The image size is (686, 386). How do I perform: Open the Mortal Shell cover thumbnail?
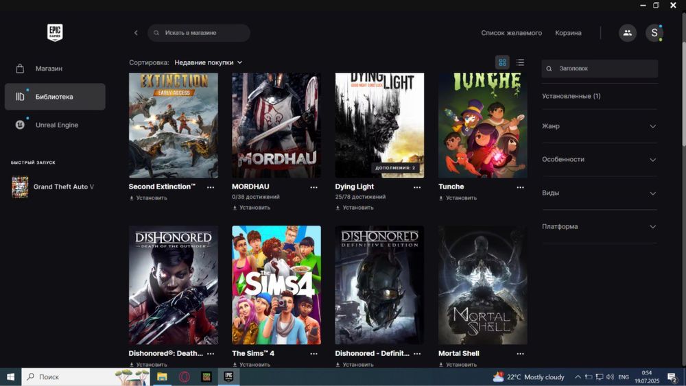[483, 285]
